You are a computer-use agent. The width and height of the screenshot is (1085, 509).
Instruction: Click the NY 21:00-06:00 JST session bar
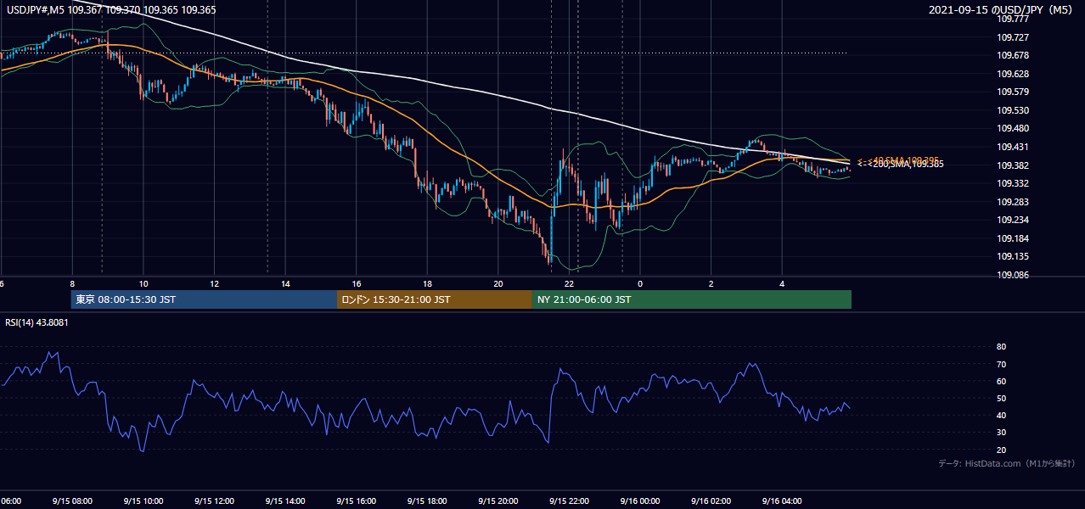click(x=692, y=299)
